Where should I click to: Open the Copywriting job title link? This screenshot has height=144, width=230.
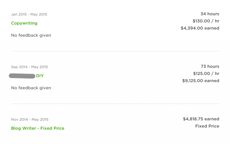pyautogui.click(x=24, y=23)
